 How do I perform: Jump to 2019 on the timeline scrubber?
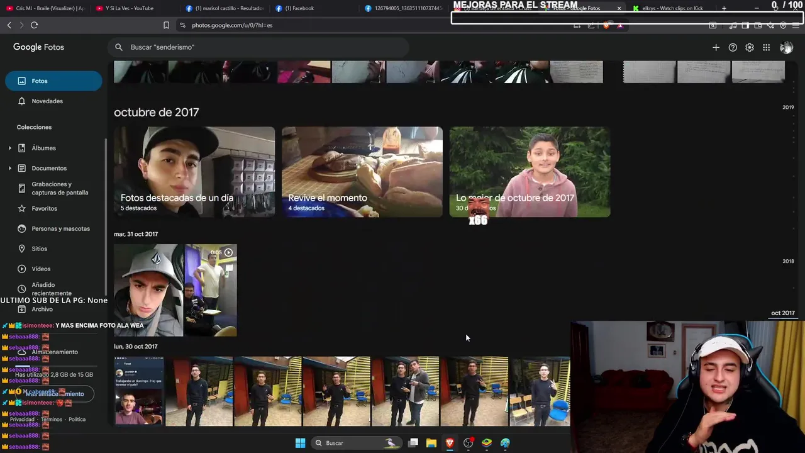click(x=788, y=107)
